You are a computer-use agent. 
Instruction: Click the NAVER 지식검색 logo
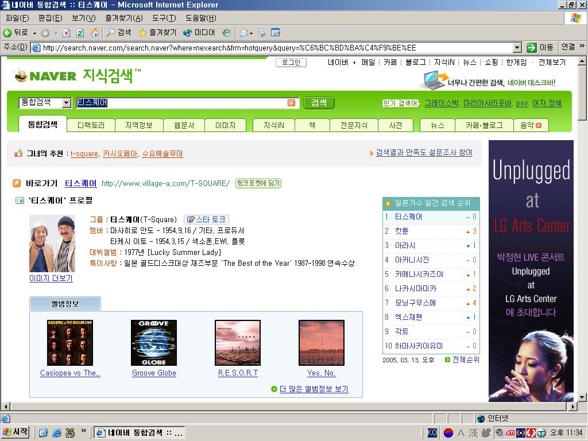78,75
